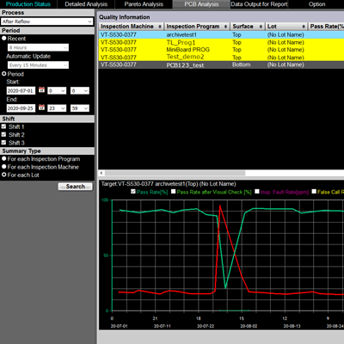Open the Detailed Analysis tab

86,4
